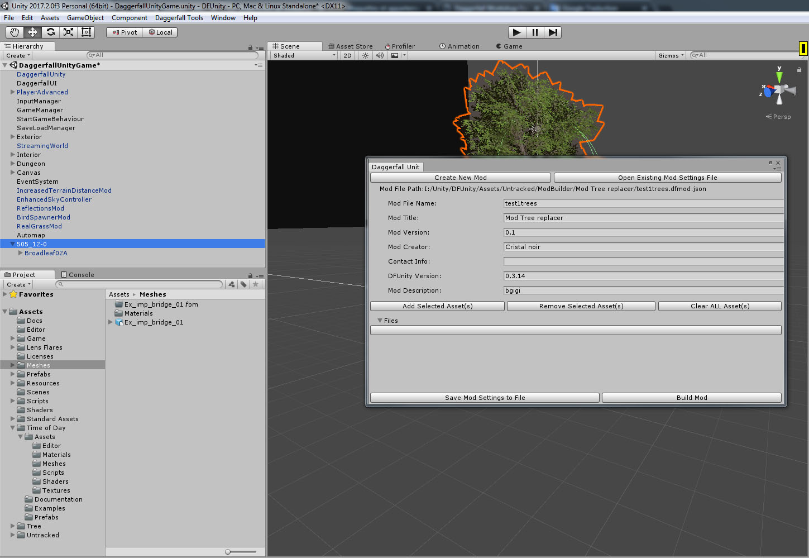Switch to the Animation tab

click(x=459, y=46)
